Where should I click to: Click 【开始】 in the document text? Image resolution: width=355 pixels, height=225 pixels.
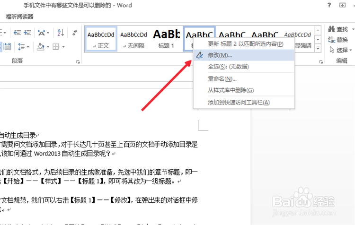(x=14, y=182)
